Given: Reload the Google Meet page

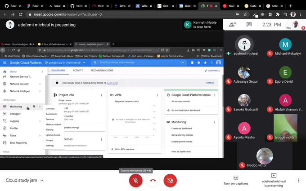Looking at the screenshot, I should click(21, 14).
